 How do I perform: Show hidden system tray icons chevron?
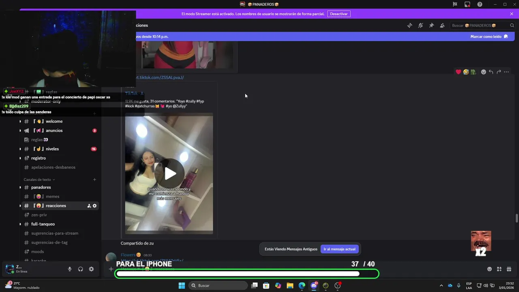[x=442, y=286]
